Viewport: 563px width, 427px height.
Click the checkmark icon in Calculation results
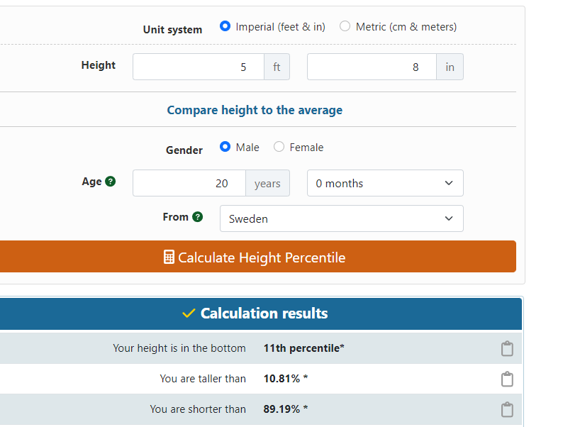click(189, 314)
